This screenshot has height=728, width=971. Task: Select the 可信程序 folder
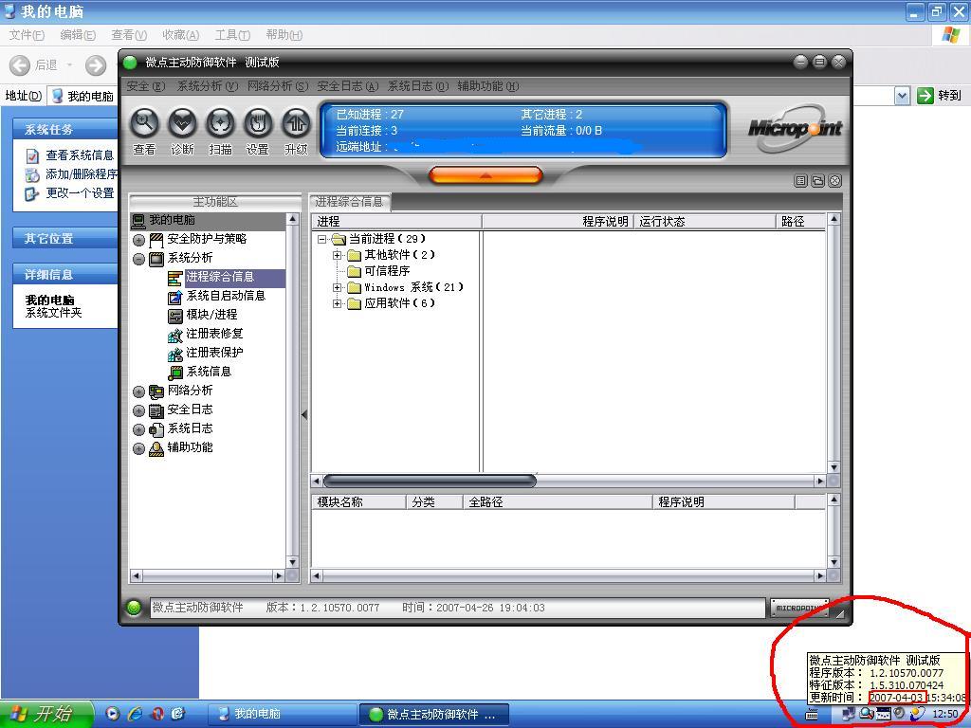378,271
